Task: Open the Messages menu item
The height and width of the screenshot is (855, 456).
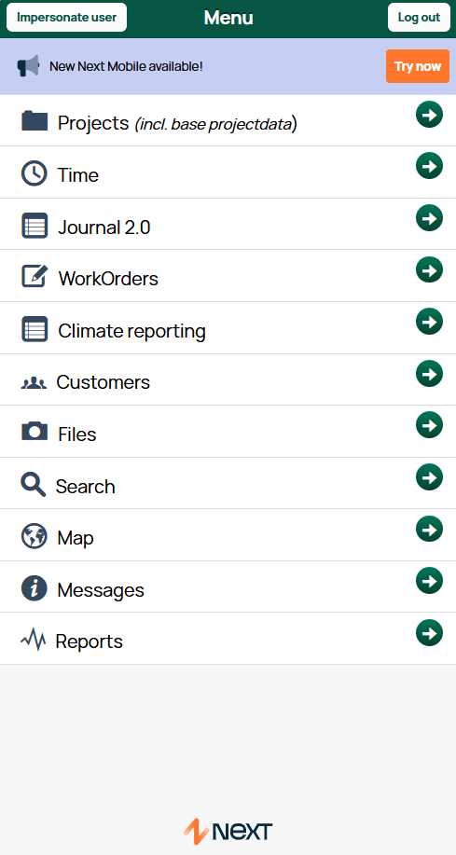Action: [228, 586]
